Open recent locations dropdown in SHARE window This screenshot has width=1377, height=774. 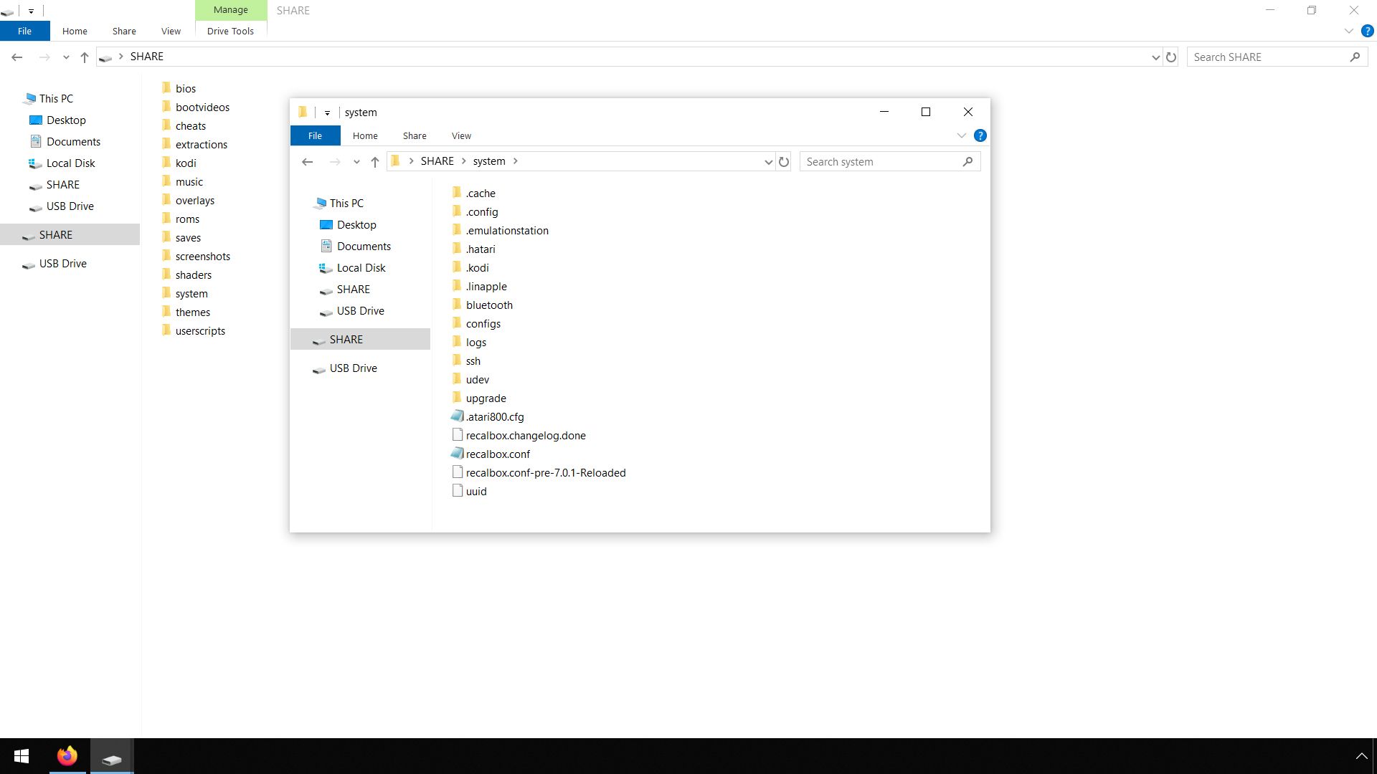pos(66,57)
